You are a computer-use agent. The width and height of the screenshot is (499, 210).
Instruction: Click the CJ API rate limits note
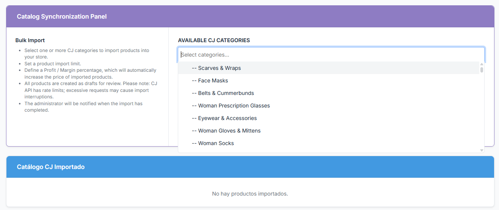(90, 90)
